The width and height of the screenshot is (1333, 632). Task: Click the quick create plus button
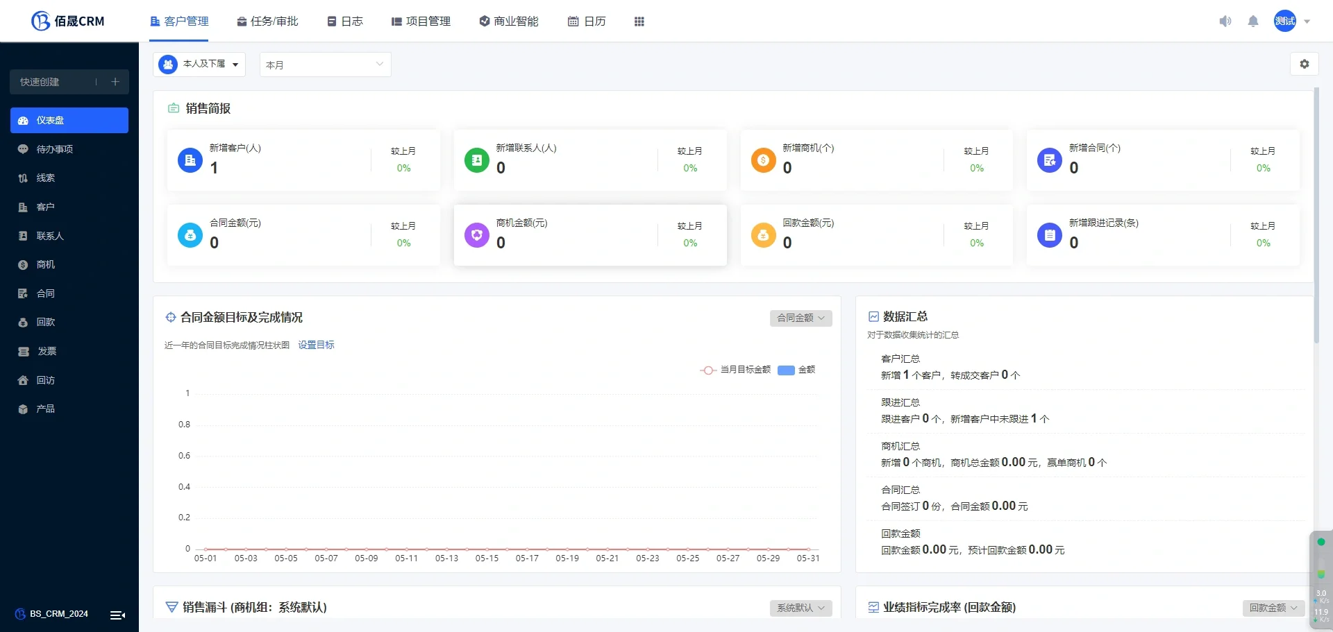point(115,81)
